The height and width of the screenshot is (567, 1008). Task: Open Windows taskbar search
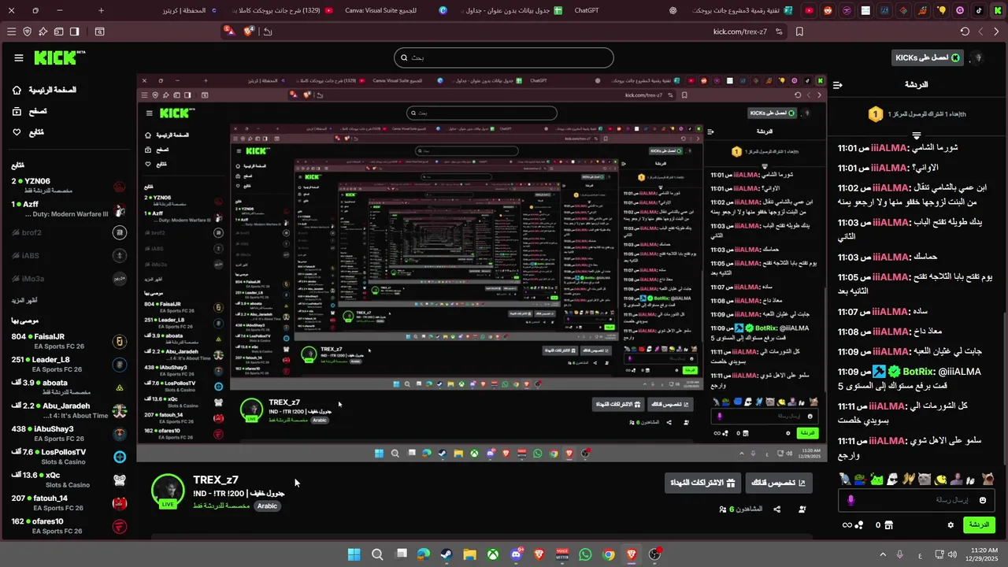coord(377,554)
